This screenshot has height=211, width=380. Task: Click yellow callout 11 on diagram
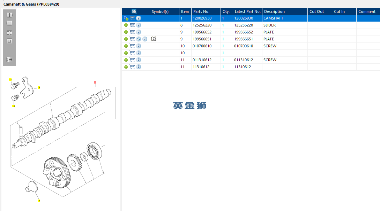click(x=10, y=79)
